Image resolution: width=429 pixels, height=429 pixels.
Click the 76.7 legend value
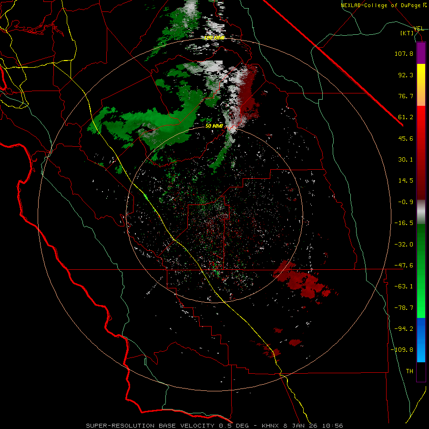[406, 96]
